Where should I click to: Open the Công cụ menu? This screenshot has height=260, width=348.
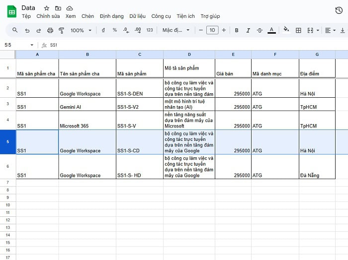click(x=161, y=16)
